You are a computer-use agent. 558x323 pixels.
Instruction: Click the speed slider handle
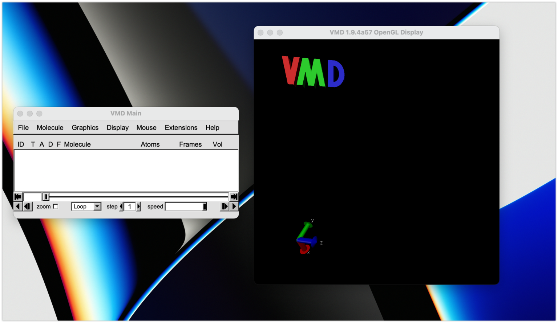pos(204,206)
